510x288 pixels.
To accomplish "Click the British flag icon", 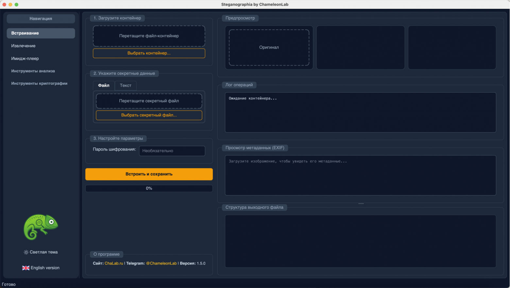I will coord(25,267).
